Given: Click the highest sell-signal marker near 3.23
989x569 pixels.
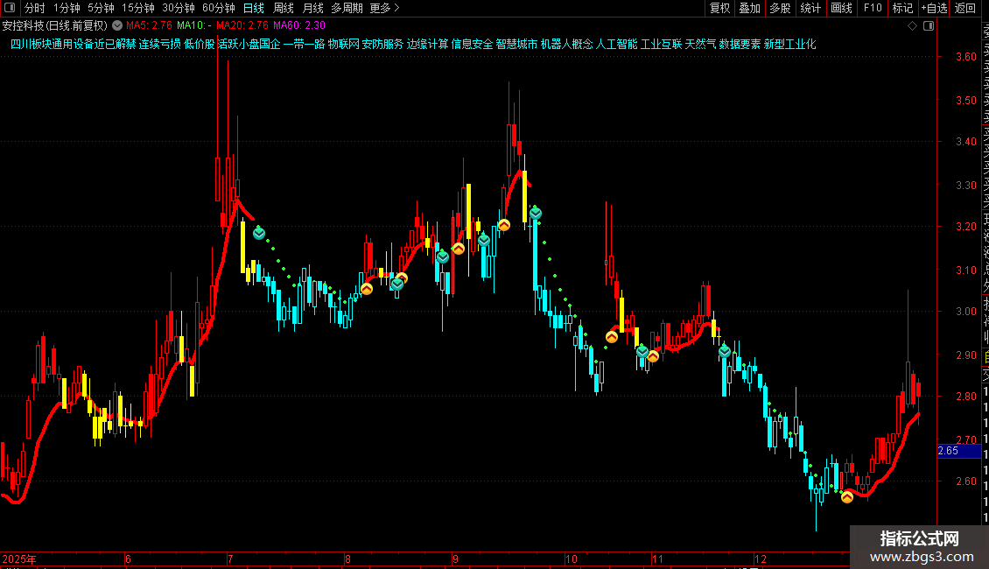Looking at the screenshot, I should pos(536,214).
